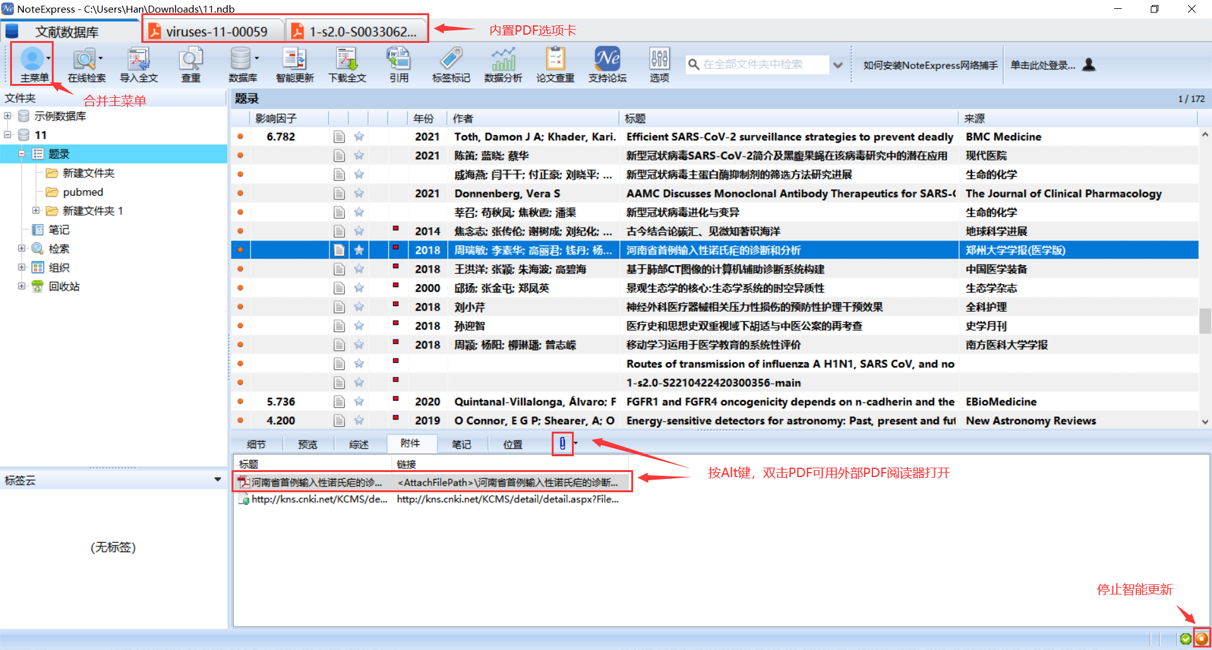
Task: Sort by the 作者 column header
Action: coord(533,118)
